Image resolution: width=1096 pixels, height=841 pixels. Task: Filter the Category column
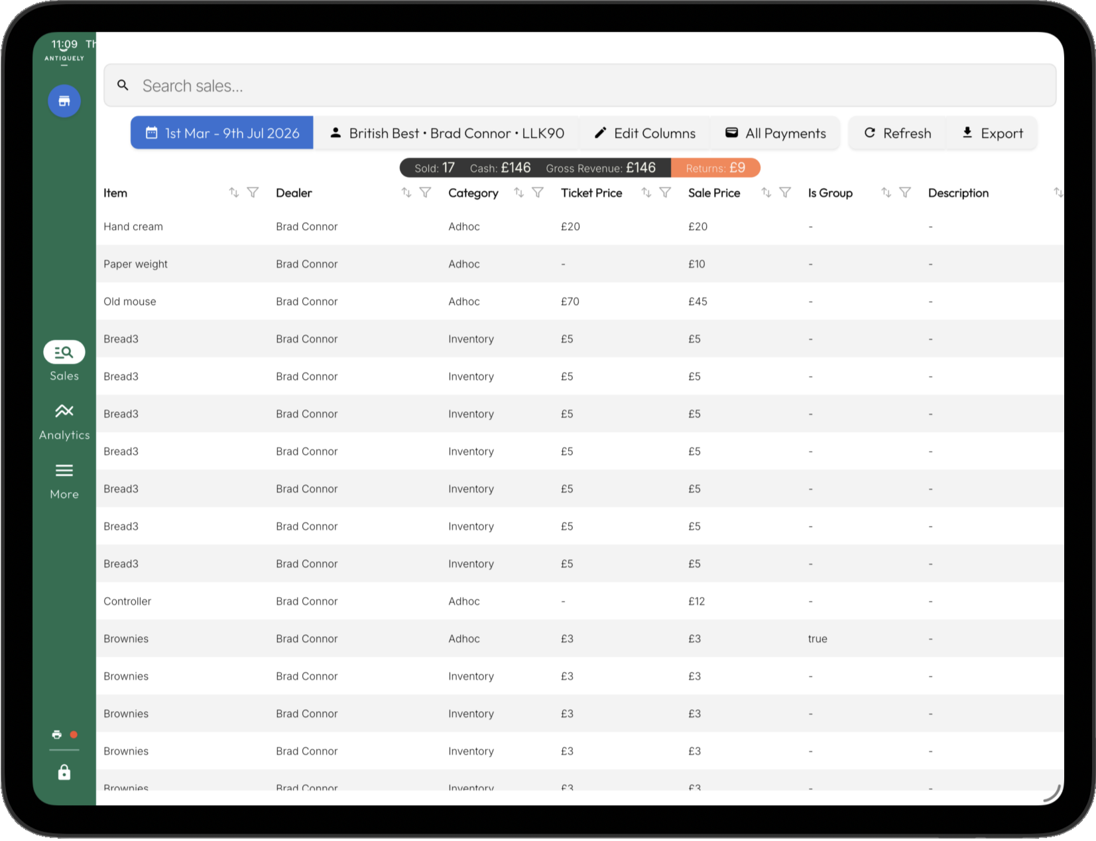pos(538,193)
